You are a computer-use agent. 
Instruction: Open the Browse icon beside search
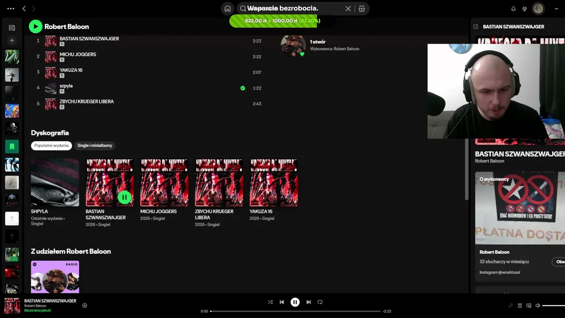tap(362, 8)
